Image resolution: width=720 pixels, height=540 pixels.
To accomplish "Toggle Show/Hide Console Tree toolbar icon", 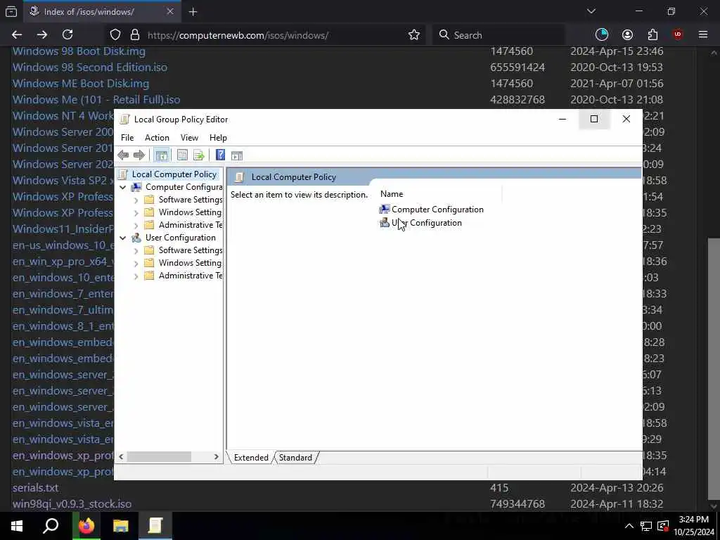I will click(x=162, y=155).
